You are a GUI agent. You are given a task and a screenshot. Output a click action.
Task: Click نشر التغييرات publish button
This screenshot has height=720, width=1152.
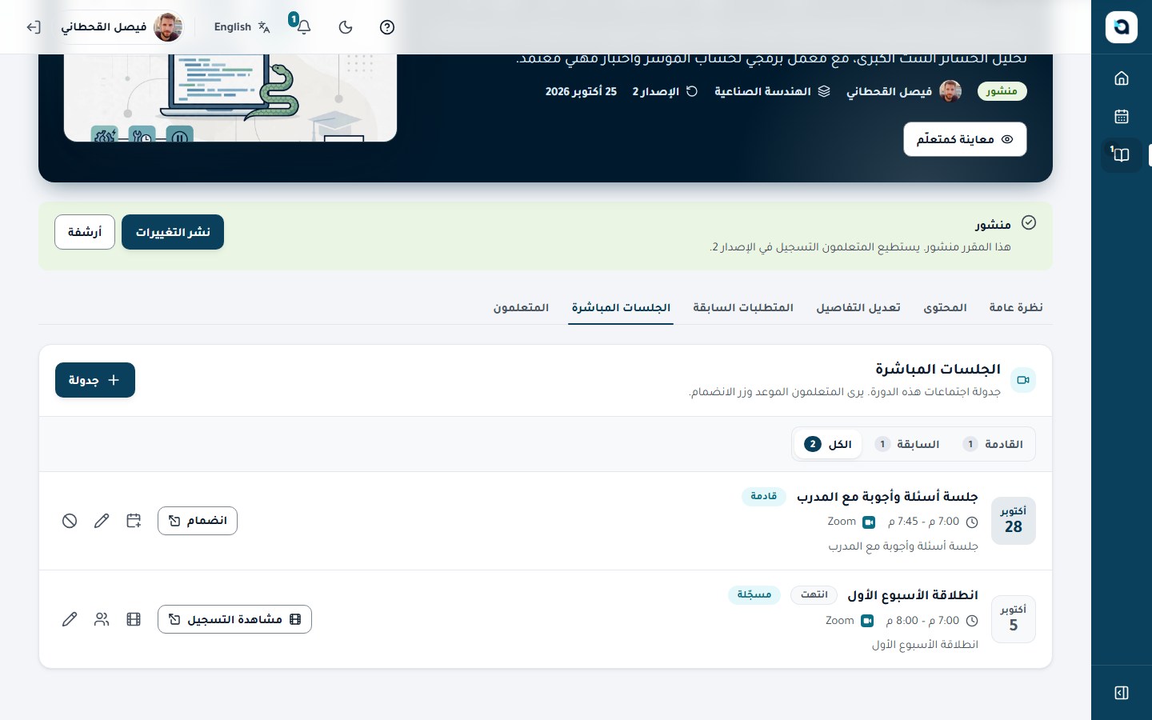(173, 232)
